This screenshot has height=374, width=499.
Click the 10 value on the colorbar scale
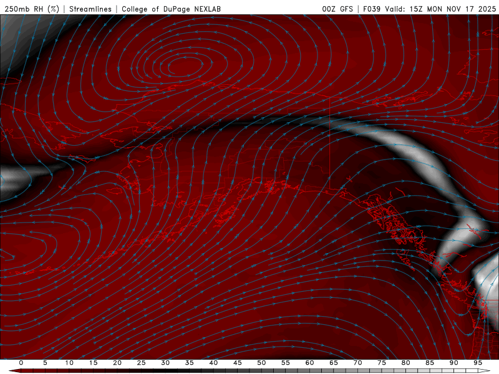click(x=69, y=363)
